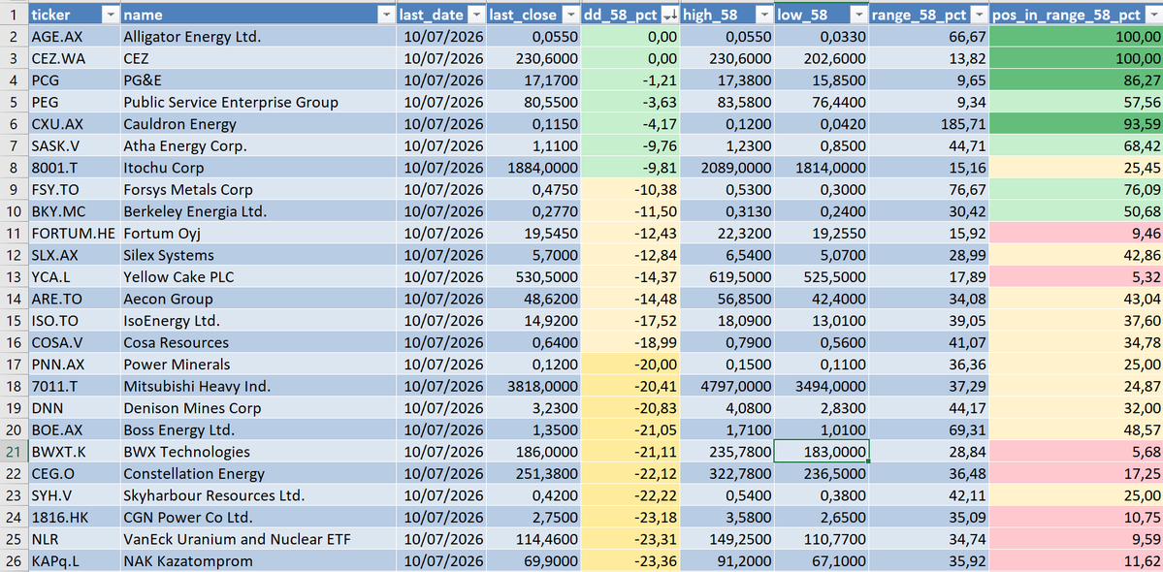The image size is (1163, 572).
Task: Select the Aecon Group name cell
Action: [258, 299]
